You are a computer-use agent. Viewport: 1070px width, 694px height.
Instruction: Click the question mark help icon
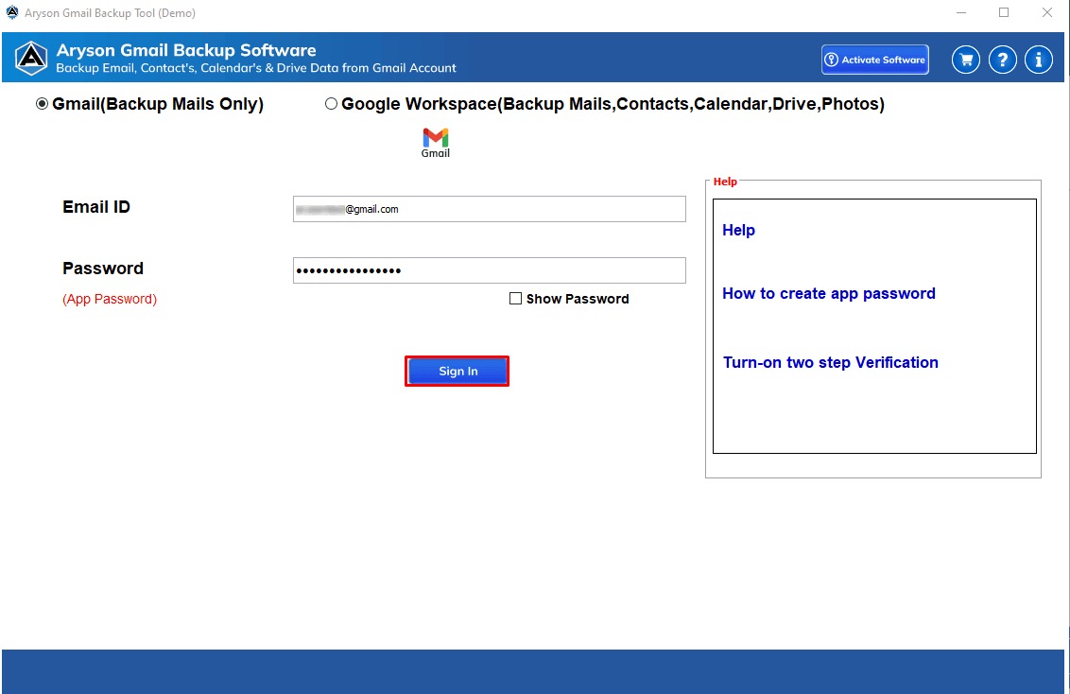tap(1002, 60)
